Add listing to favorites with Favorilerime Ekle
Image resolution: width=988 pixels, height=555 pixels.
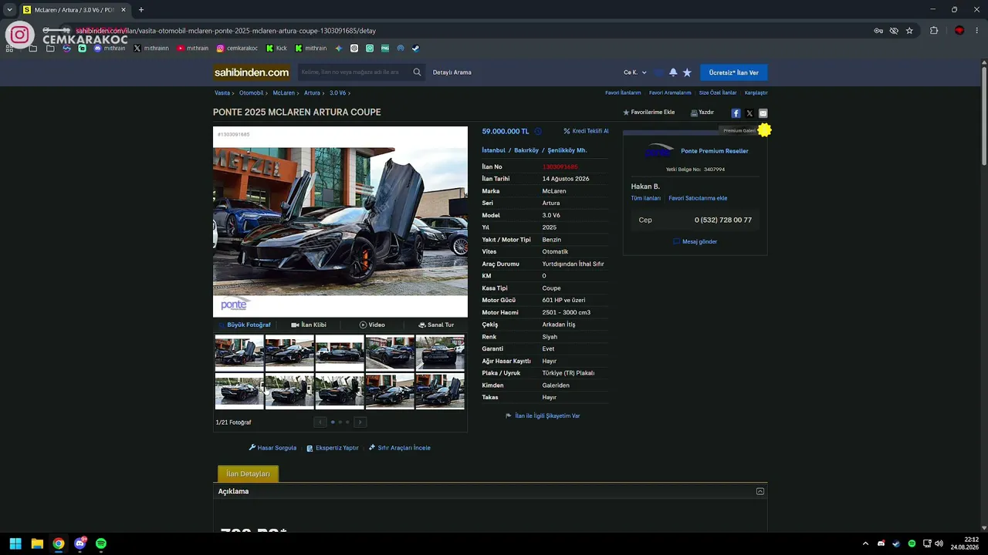pyautogui.click(x=649, y=113)
